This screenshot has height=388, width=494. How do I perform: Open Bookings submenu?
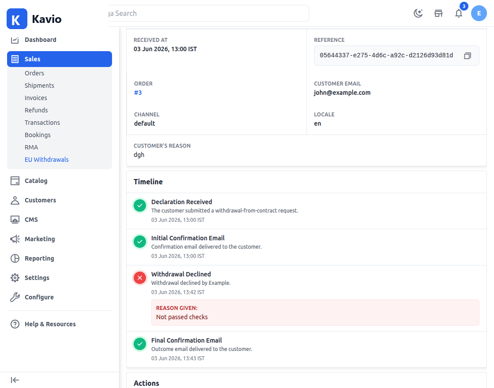[37, 135]
